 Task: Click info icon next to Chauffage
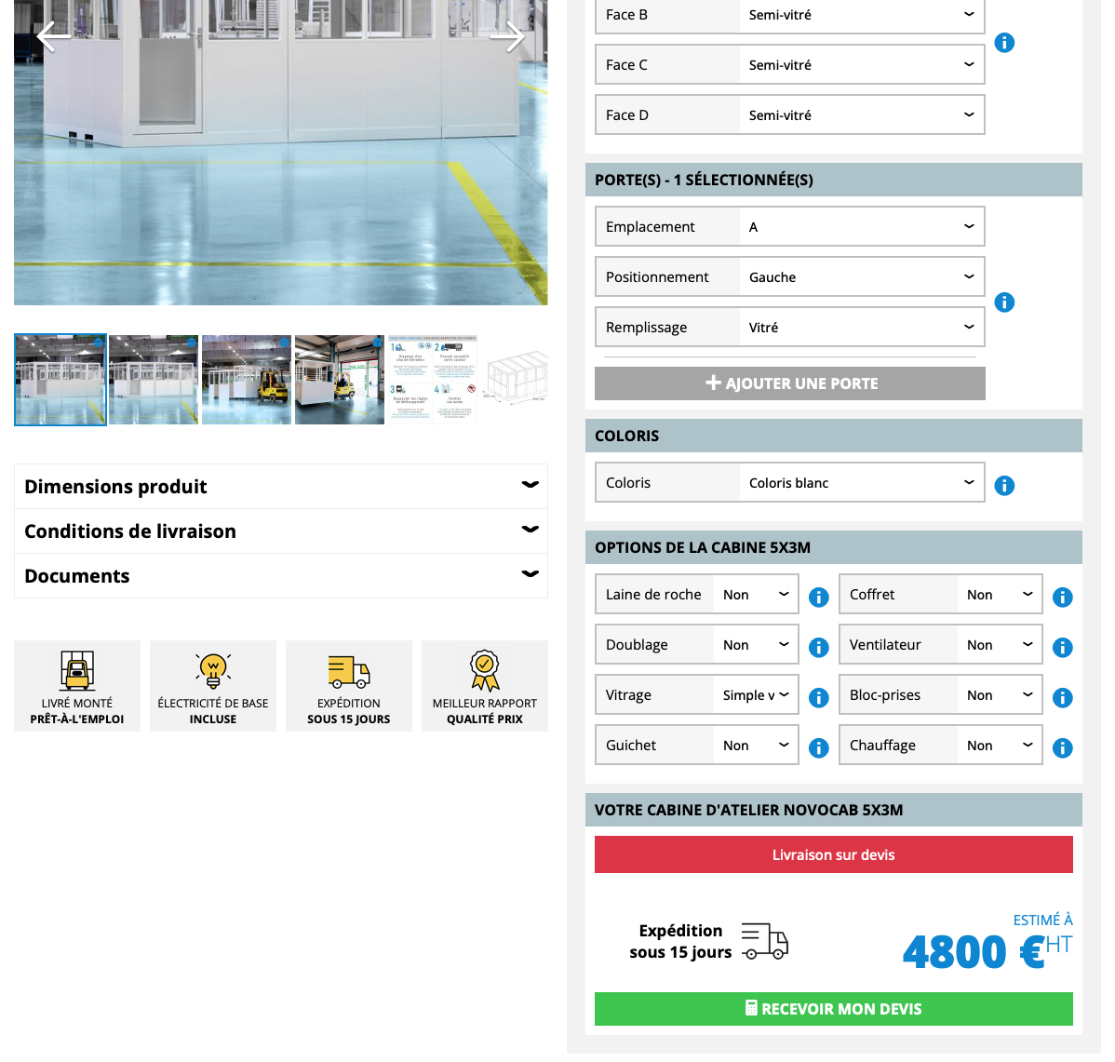pyautogui.click(x=1062, y=747)
